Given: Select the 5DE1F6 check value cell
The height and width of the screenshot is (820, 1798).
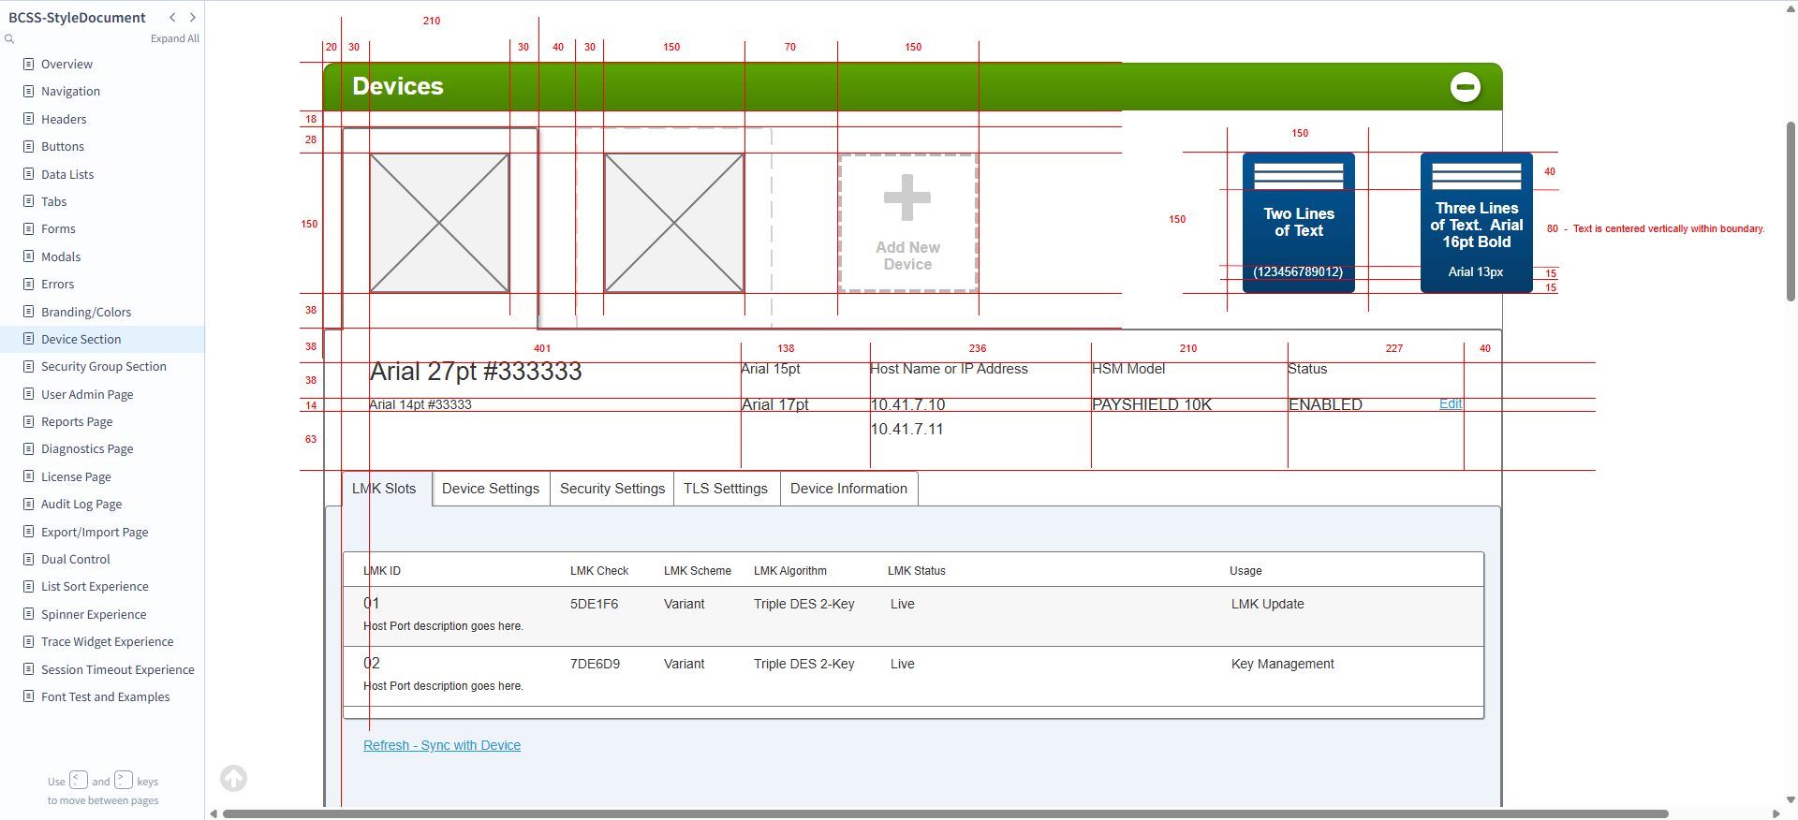Looking at the screenshot, I should click(594, 604).
